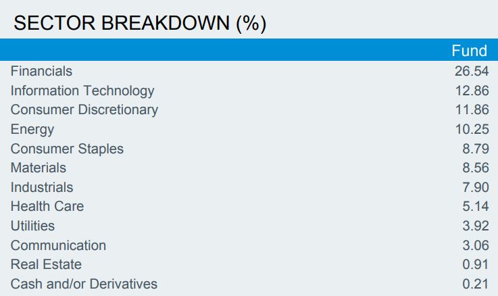The image size is (498, 296).
Task: Click the 0.91 Real Estate value
Action: (476, 264)
